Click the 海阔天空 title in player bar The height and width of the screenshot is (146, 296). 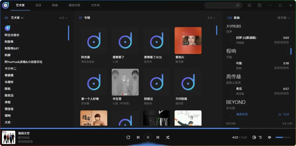tap(24, 133)
